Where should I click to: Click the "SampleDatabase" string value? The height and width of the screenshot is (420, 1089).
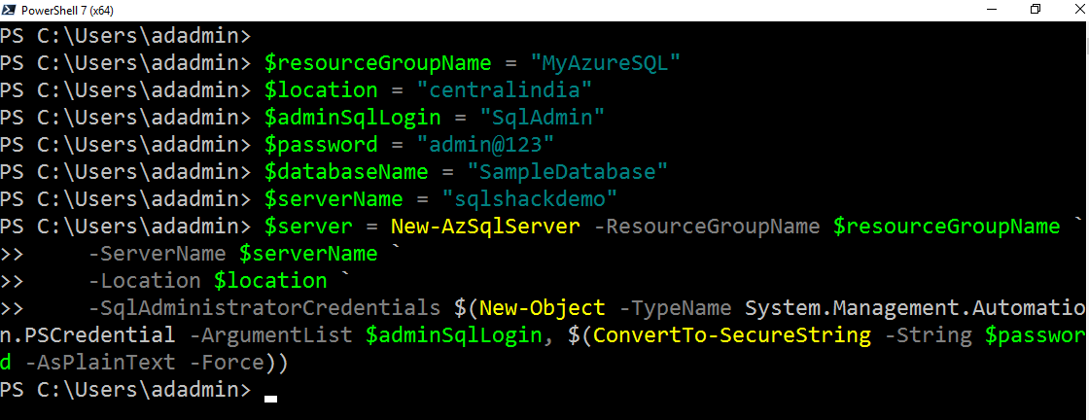(568, 172)
